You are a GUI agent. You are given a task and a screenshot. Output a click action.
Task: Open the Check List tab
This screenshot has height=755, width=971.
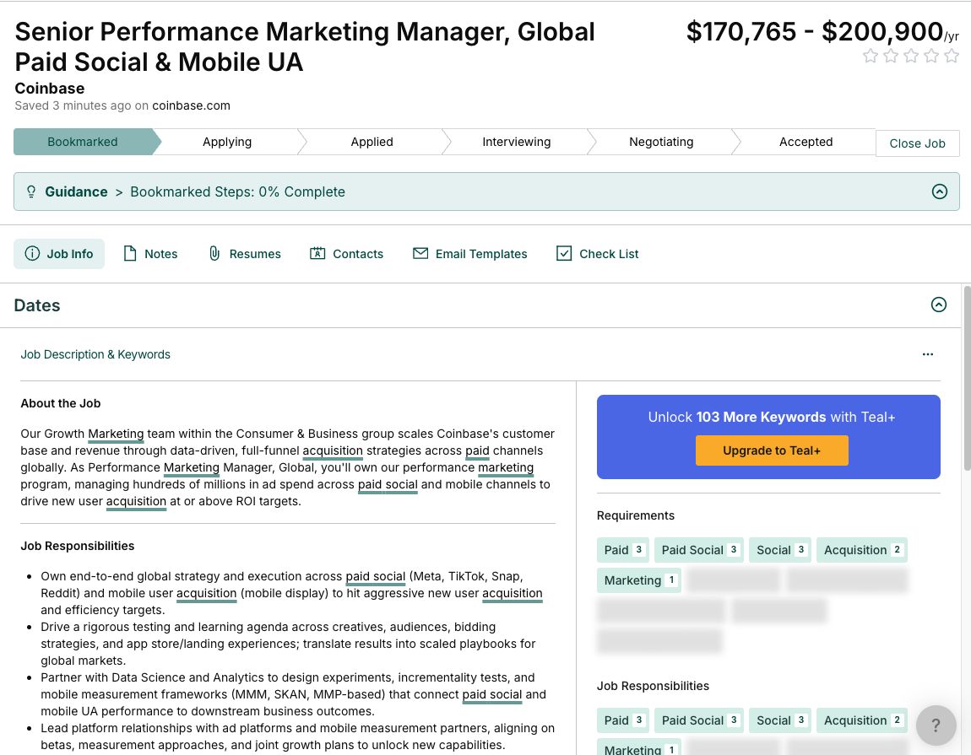598,254
